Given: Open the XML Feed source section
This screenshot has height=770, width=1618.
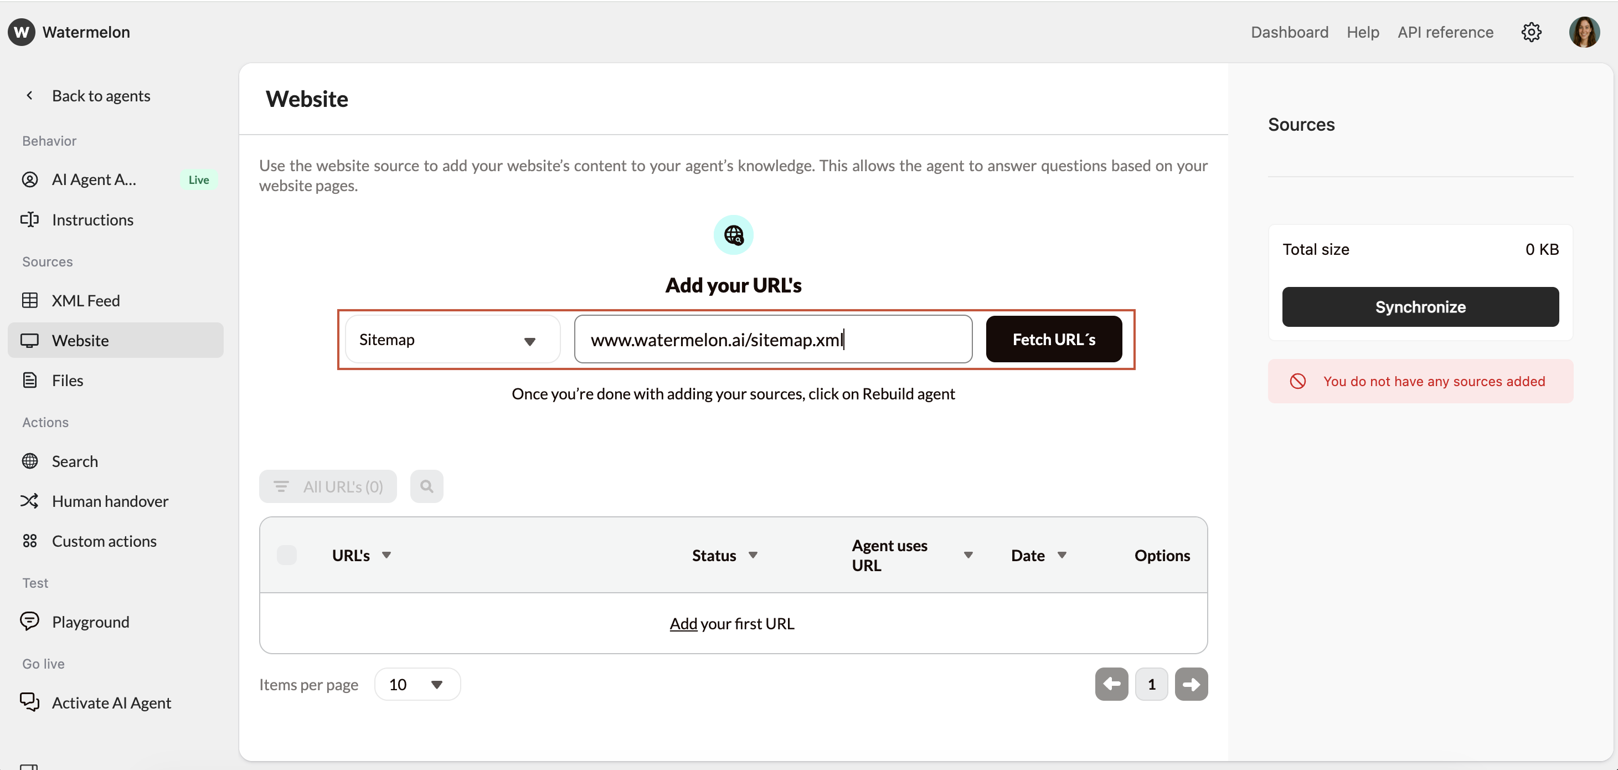Looking at the screenshot, I should 86,300.
